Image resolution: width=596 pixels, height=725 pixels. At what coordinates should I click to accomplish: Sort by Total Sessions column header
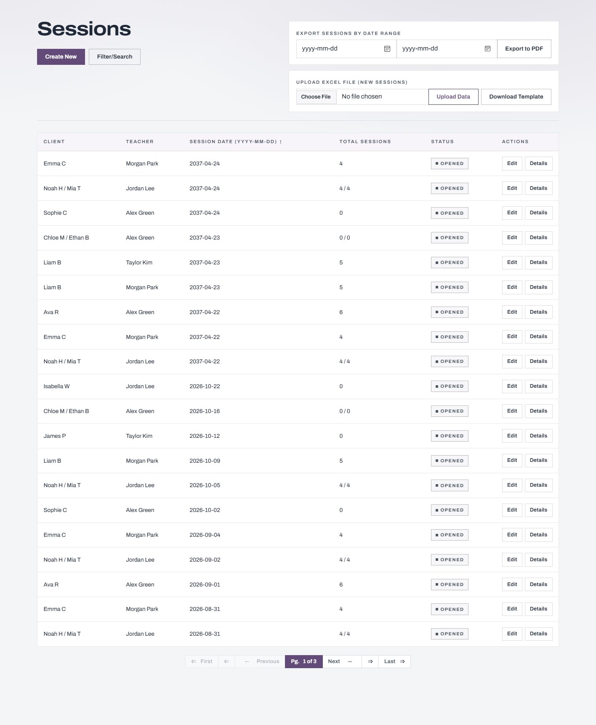pyautogui.click(x=365, y=142)
